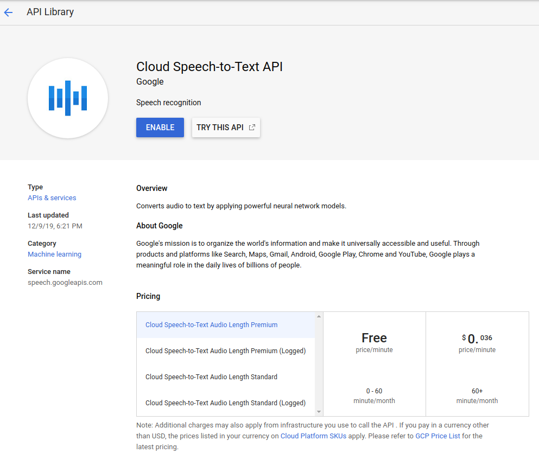Select Audio Length Standard (Logged) pricing row
The width and height of the screenshot is (539, 453).
click(225, 403)
